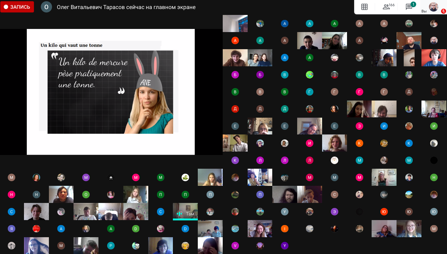Click the purple Э participant avatar
447x254 pixels.
coord(334,212)
